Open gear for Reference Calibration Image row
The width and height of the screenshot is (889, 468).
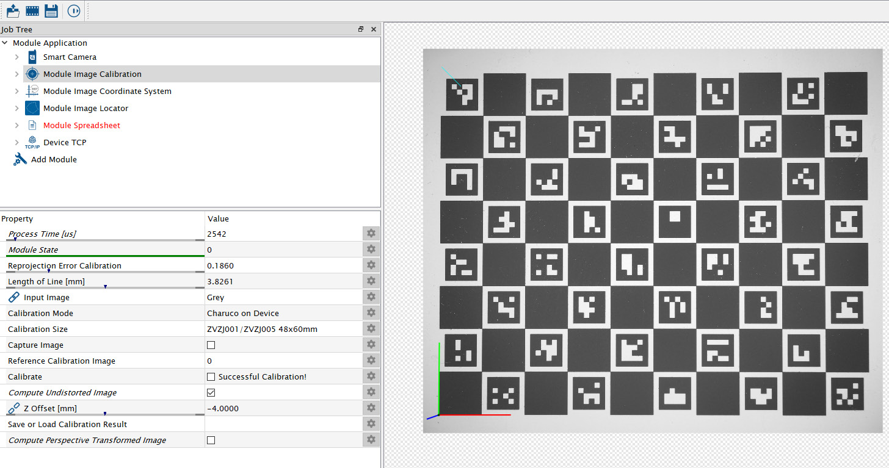click(x=371, y=361)
